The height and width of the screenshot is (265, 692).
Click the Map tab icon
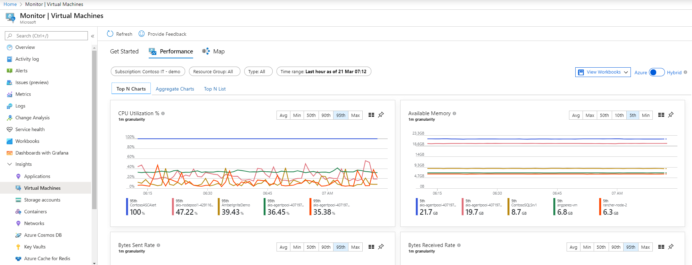[x=206, y=51]
